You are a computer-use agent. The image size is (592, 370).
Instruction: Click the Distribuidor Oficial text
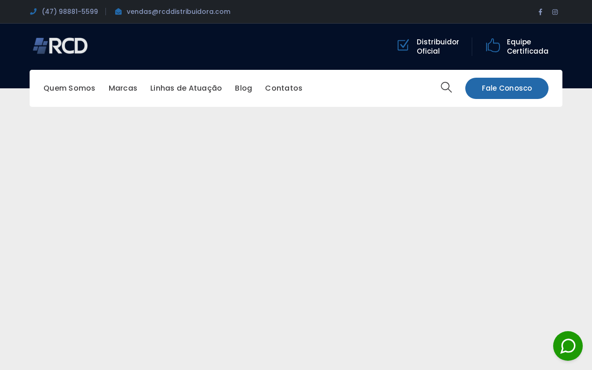pyautogui.click(x=438, y=46)
